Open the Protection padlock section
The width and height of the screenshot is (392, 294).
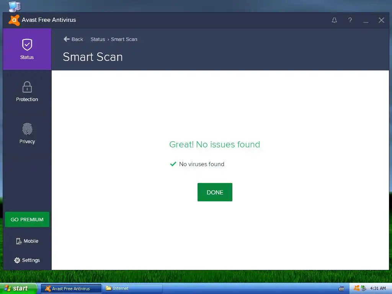27,91
